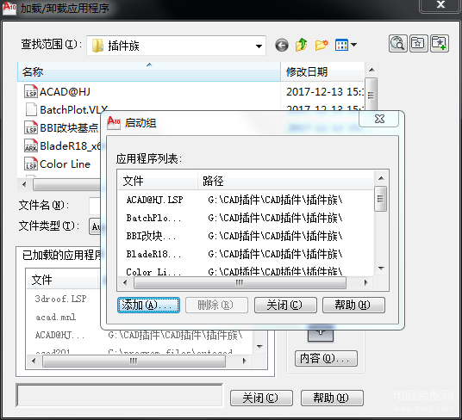The image size is (462, 420).
Task: Click 文件 header in loaded applications list
Action: [x=62, y=280]
